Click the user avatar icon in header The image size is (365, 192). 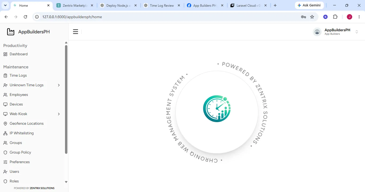317,32
